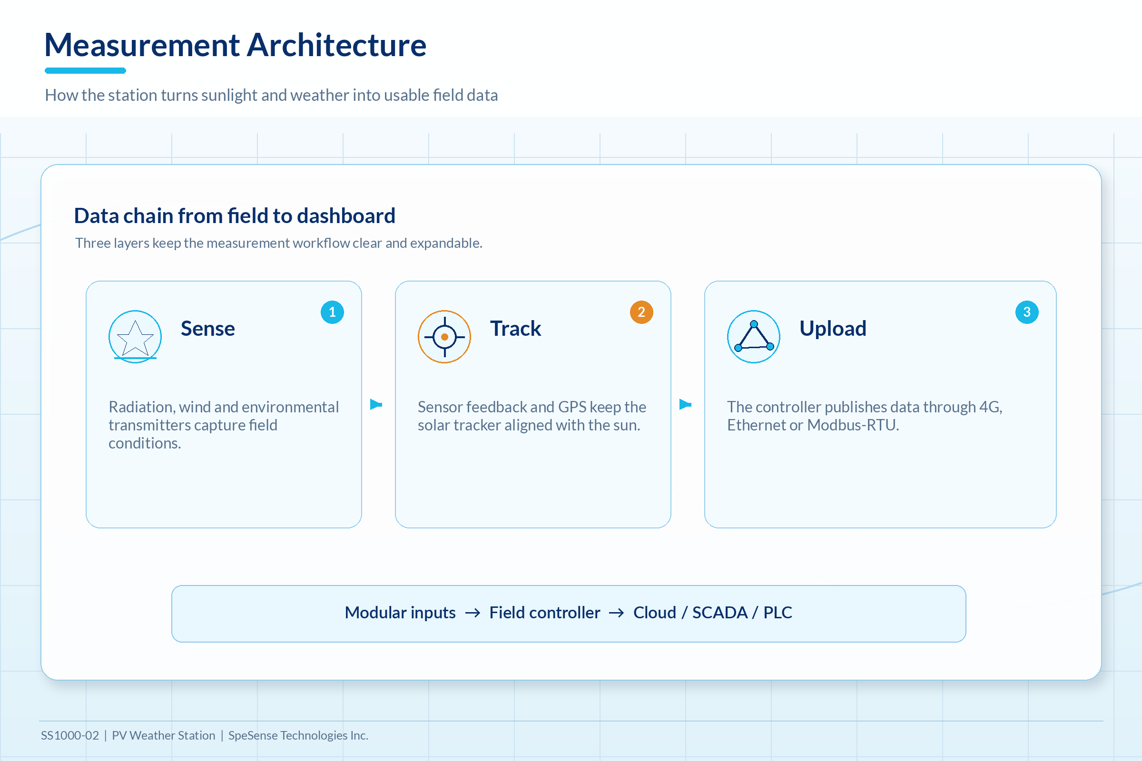Viewport: 1142px width, 761px height.
Task: Click the Upload triangle network icon
Action: pos(754,337)
